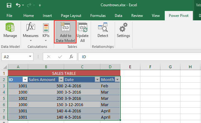Select column H header
Image resolution: width=201 pixels, height=123 pixels.
click(190, 67)
